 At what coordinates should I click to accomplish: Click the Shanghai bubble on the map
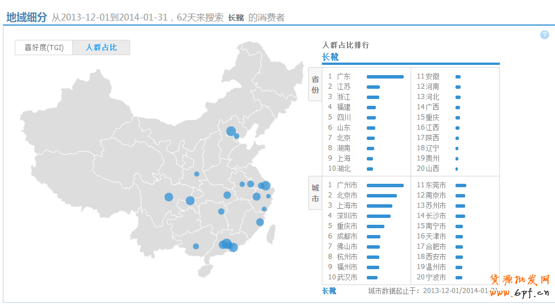[266, 186]
